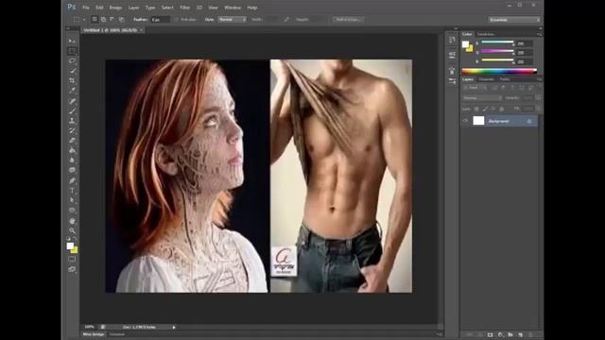Toggle Lock transparent pixels
The width and height of the screenshot is (605, 340).
pyautogui.click(x=476, y=110)
